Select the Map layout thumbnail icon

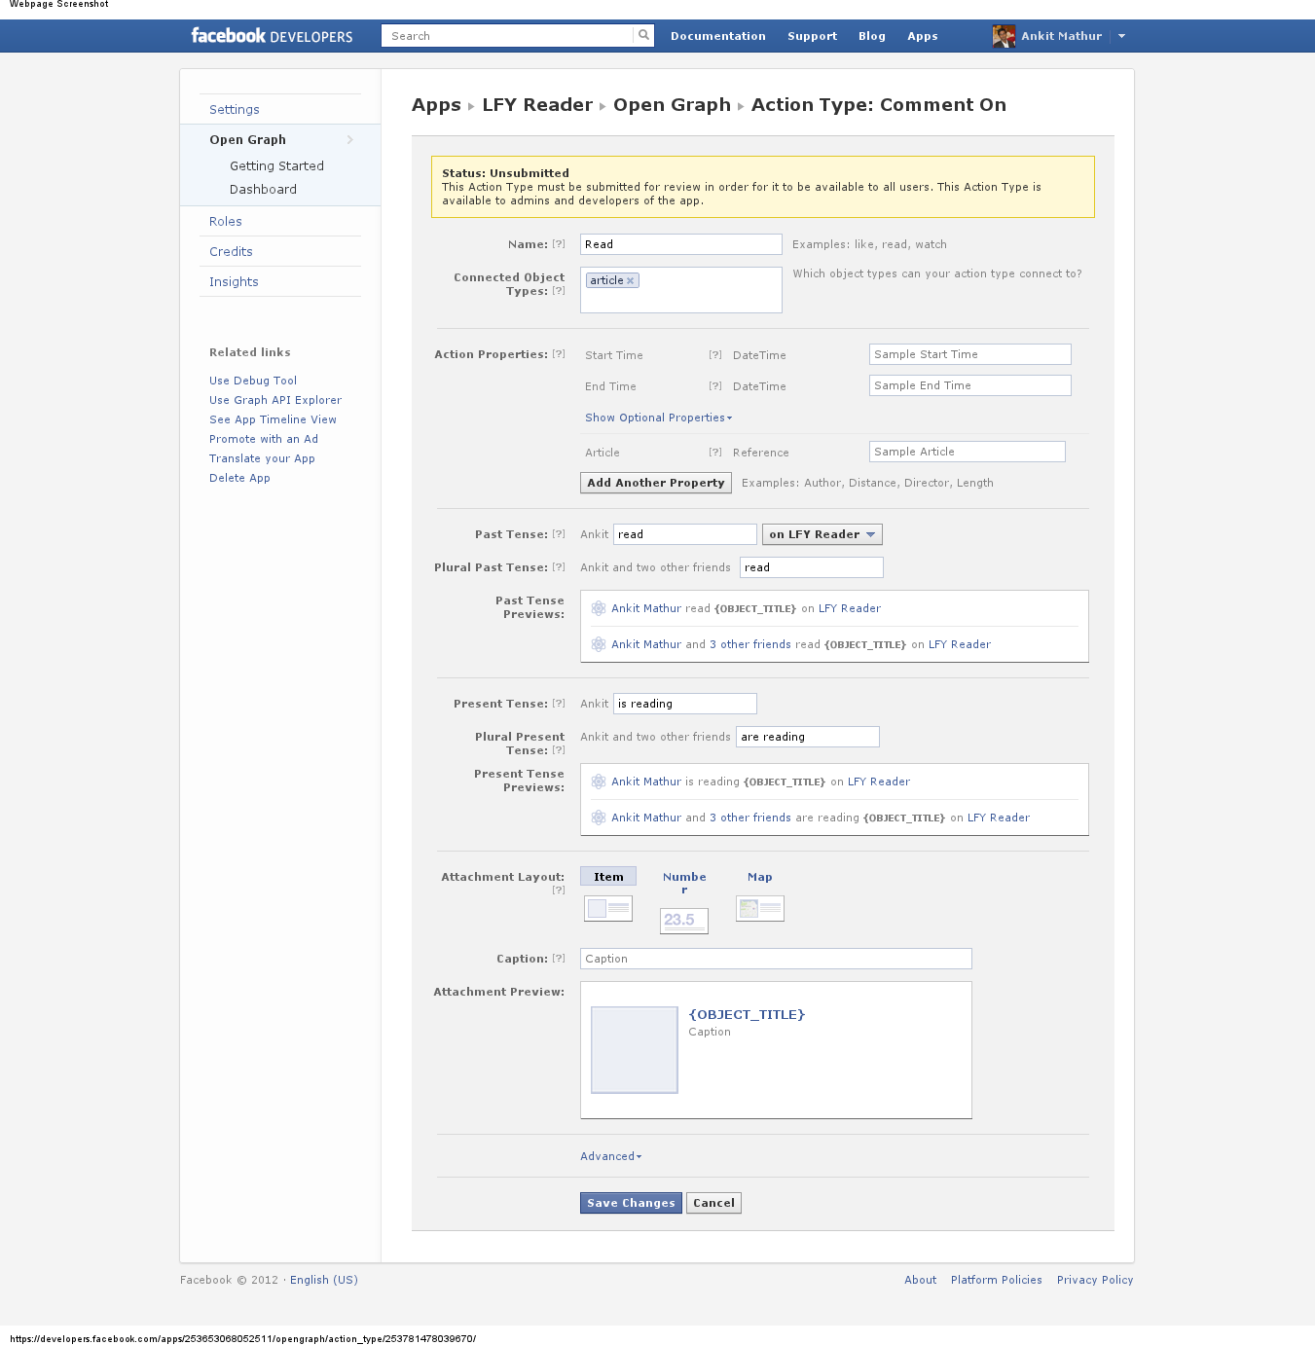point(759,908)
